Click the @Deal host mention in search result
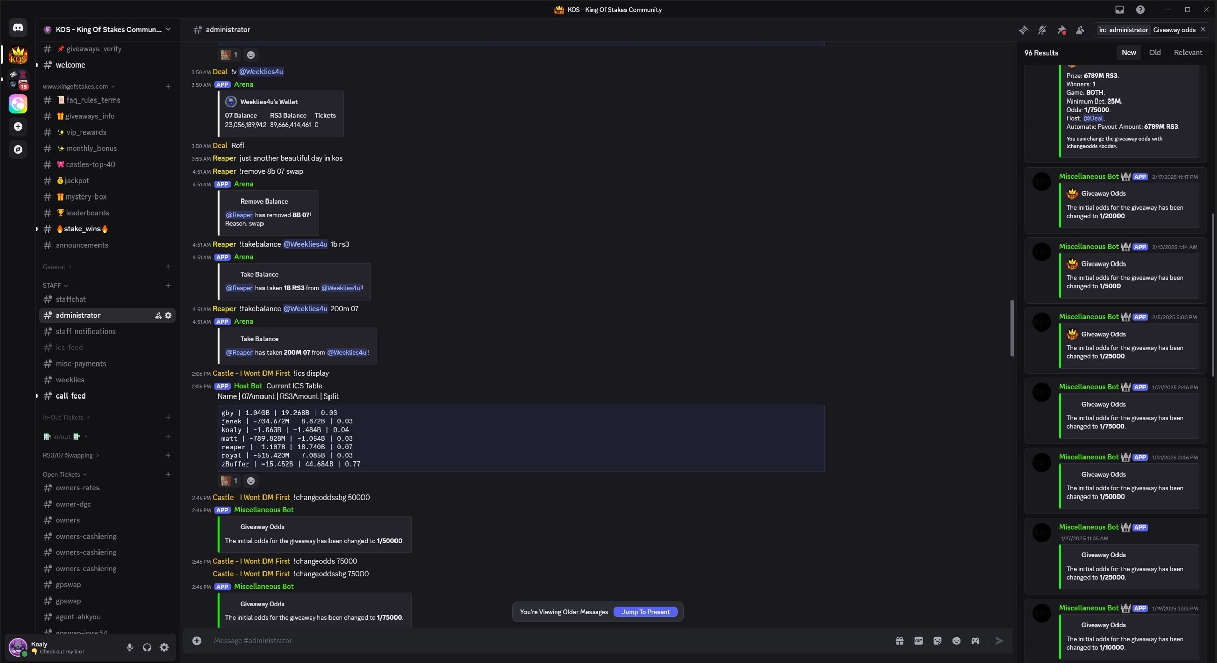The image size is (1217, 663). [x=1093, y=119]
